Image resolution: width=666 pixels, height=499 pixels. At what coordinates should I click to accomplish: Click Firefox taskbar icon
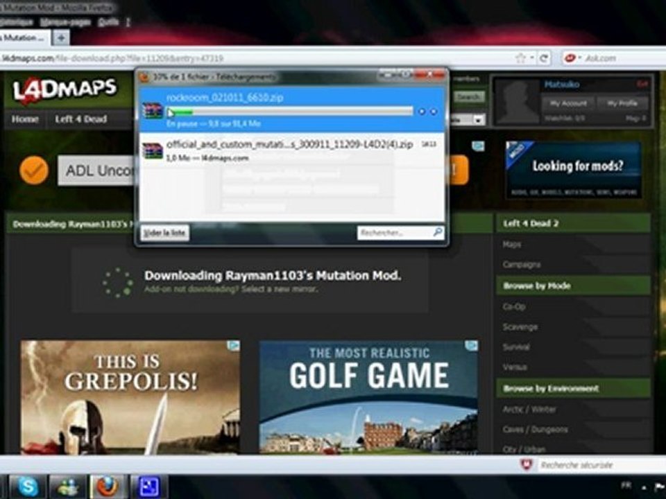tap(108, 487)
